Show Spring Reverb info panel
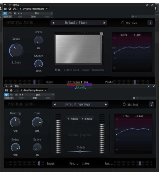This screenshot has width=159, height=172. click(x=152, y=104)
